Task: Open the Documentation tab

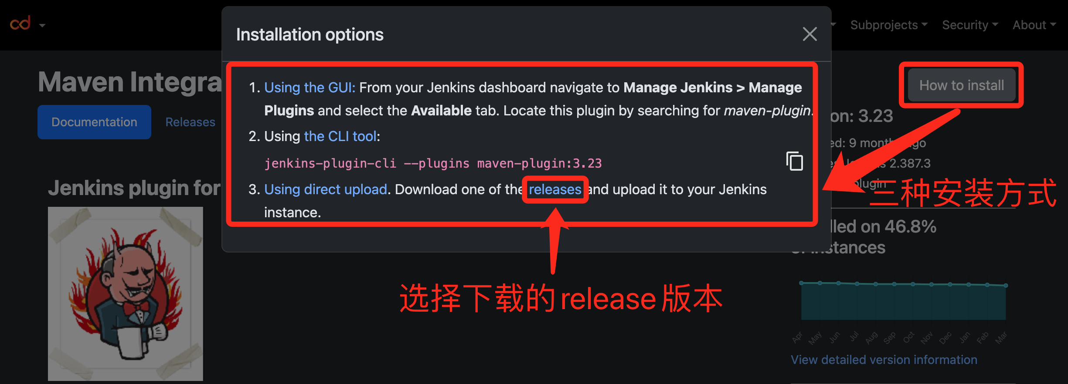Action: (94, 122)
